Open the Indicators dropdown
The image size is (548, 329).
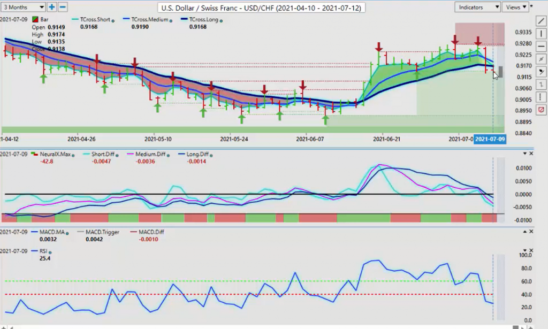tap(477, 7)
